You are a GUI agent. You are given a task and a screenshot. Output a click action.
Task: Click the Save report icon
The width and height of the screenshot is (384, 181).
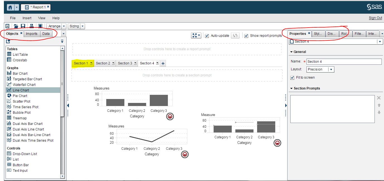(23, 26)
